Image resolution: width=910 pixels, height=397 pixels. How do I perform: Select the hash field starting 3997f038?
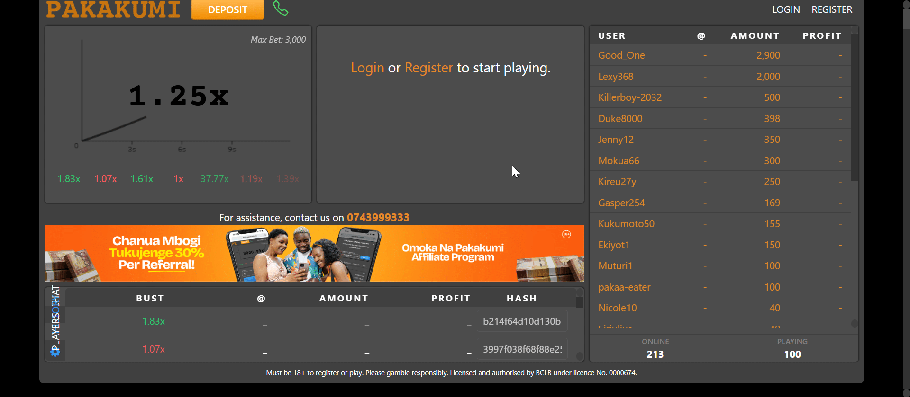click(521, 349)
